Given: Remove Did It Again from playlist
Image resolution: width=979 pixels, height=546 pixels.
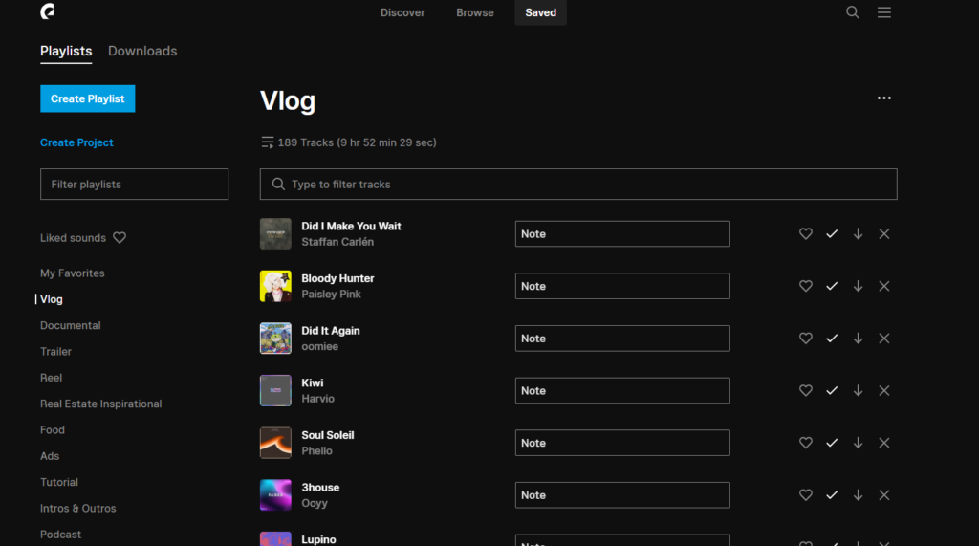Looking at the screenshot, I should (x=884, y=338).
